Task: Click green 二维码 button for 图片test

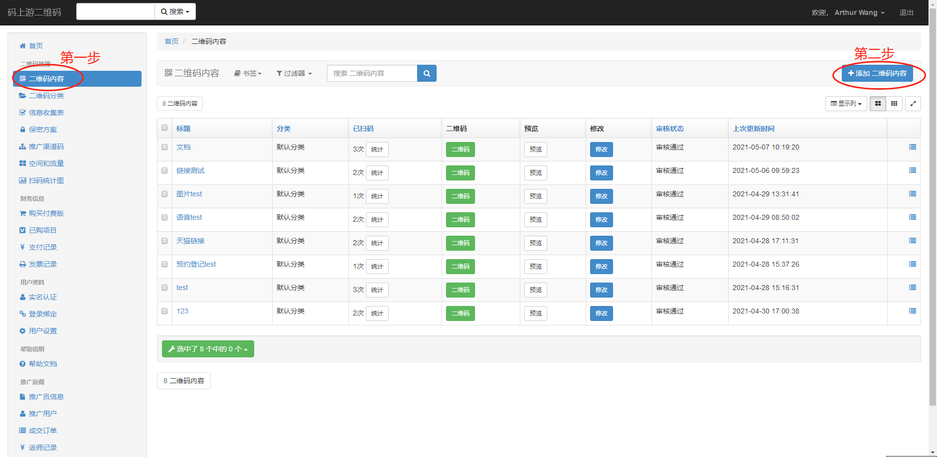Action: [x=460, y=196]
